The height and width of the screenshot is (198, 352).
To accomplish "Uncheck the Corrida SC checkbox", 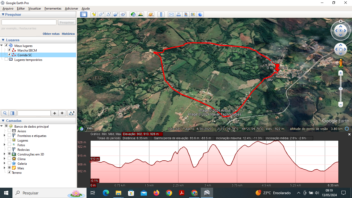I will click(9, 55).
